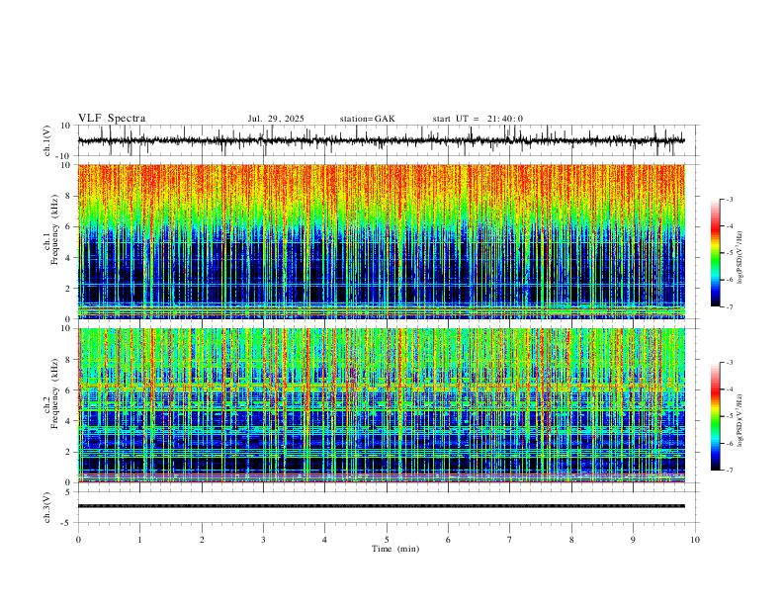Click tick label '0' on time axis
This screenshot has height=605, width=783.
click(x=78, y=540)
